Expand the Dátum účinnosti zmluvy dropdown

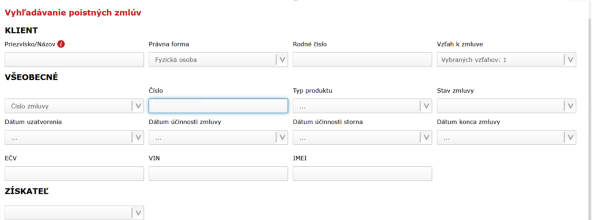click(x=218, y=138)
